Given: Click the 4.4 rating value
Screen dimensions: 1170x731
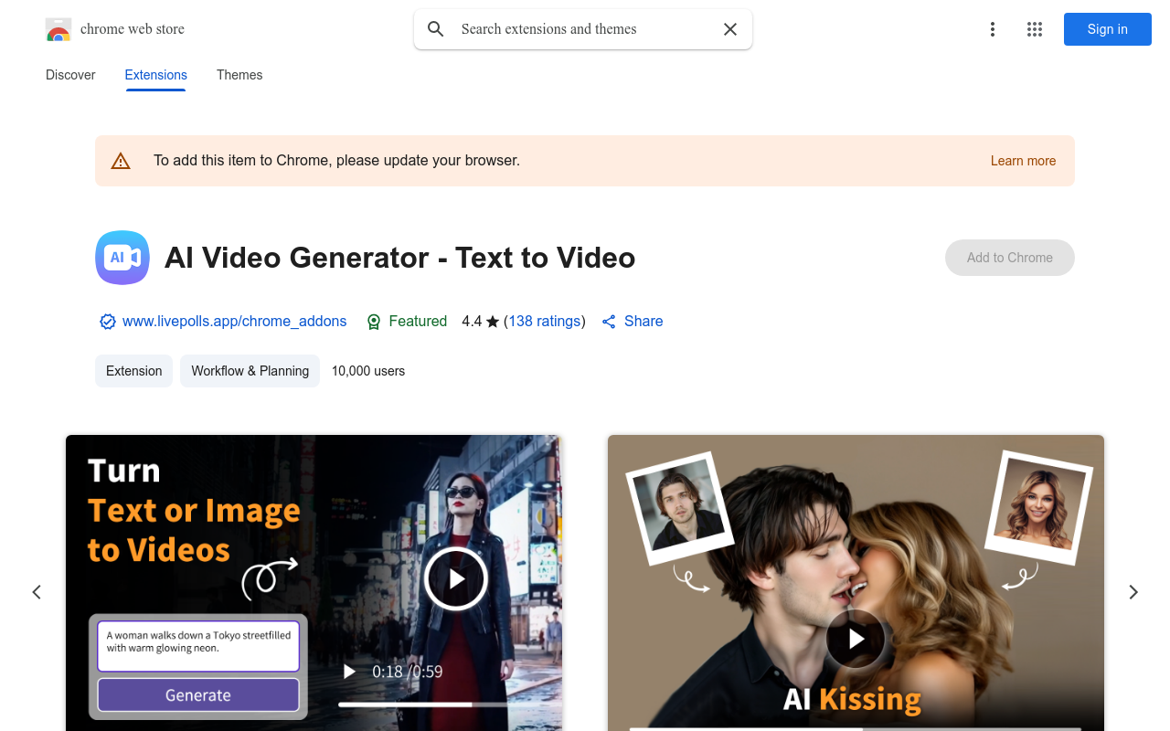Looking at the screenshot, I should click(x=472, y=322).
